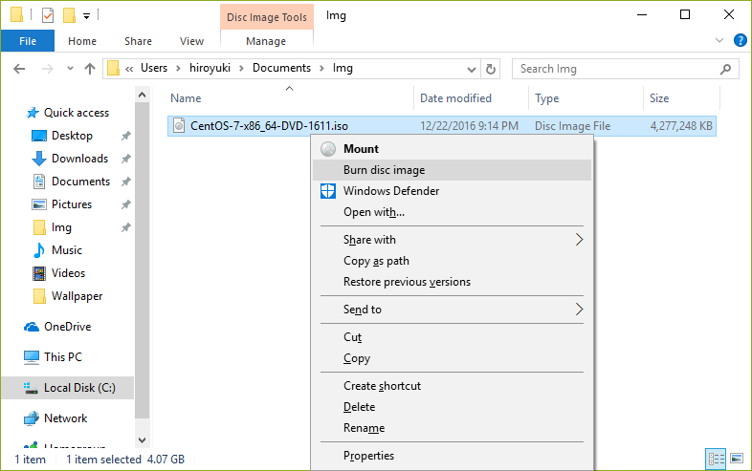
Task: Open the File tab
Action: point(28,41)
